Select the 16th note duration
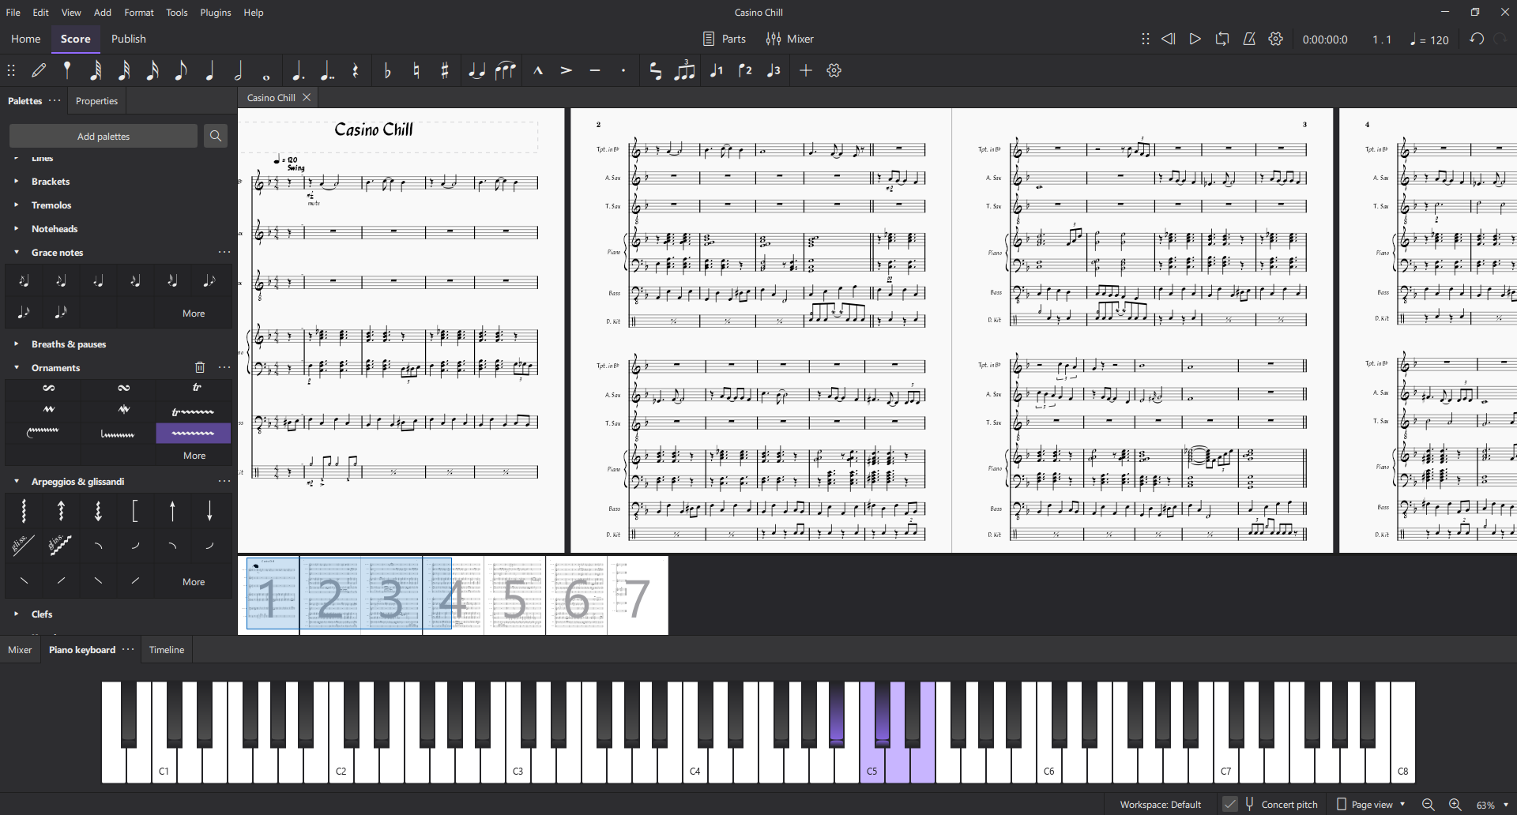The height and width of the screenshot is (815, 1517). 152,70
